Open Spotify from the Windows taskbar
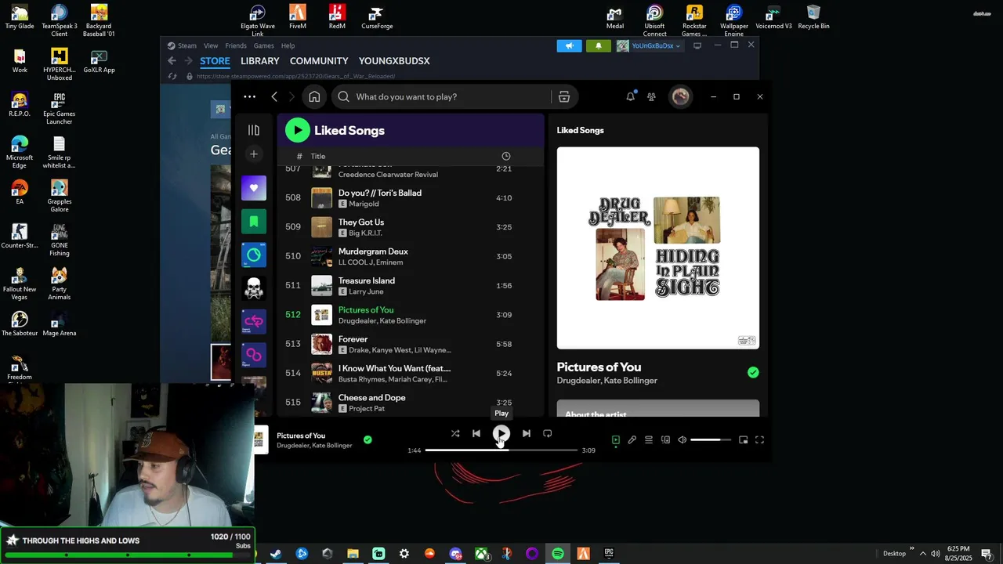 pos(558,554)
